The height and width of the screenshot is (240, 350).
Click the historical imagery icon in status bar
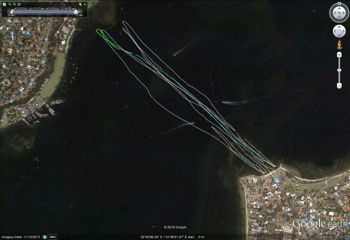(x=44, y=236)
